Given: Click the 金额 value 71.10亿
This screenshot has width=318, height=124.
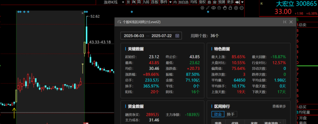Looking at the screenshot, I should (192, 80).
